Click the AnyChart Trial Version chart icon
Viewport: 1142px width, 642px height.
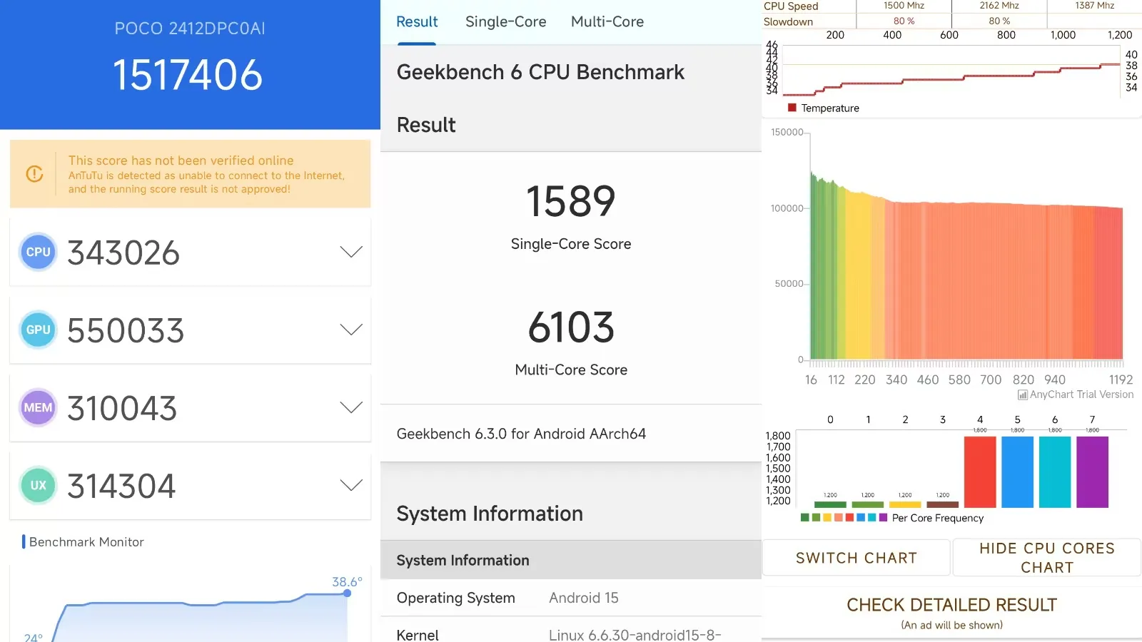1022,394
